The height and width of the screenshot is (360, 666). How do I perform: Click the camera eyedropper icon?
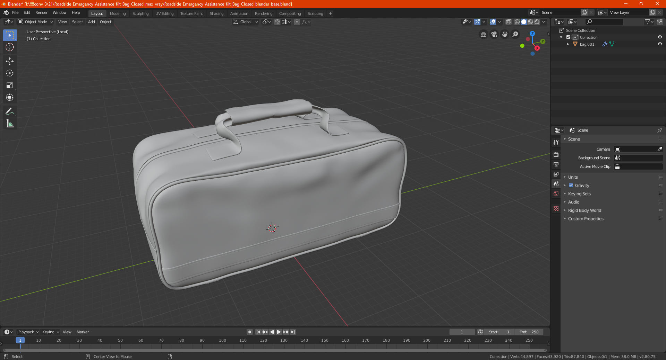pyautogui.click(x=659, y=149)
